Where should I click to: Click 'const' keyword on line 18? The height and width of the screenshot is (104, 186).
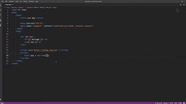27,55
